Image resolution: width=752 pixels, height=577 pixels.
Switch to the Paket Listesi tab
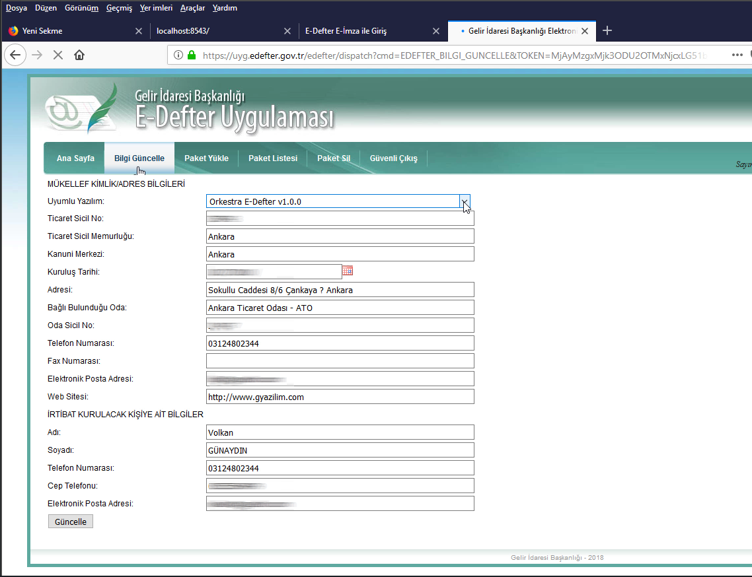pos(272,158)
